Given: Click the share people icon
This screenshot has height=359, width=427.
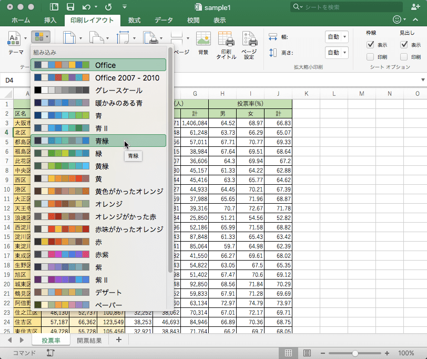Looking at the screenshot, I should [415, 7].
